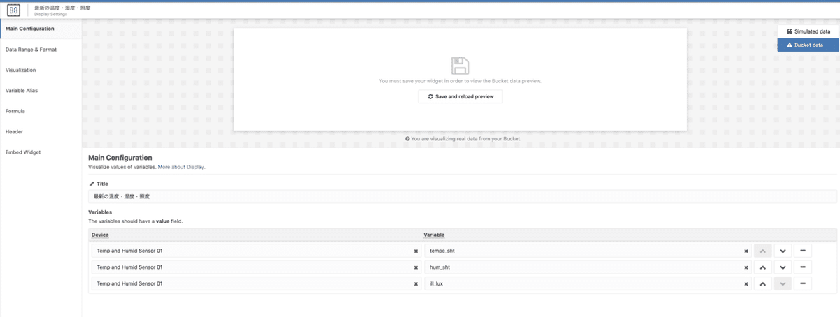840x317 pixels.
Task: Move tempc_sht row up
Action: [762, 250]
